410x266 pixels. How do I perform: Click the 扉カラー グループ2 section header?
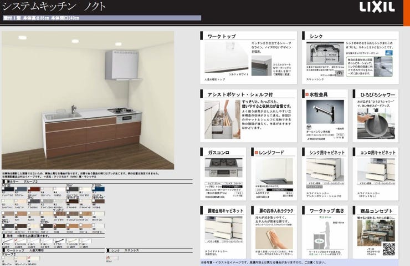20,181
